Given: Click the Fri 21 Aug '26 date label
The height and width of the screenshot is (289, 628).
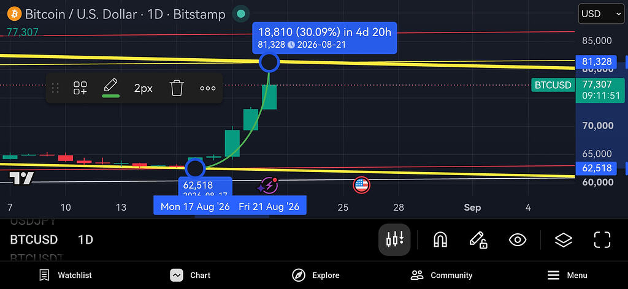Looking at the screenshot, I should [x=269, y=207].
